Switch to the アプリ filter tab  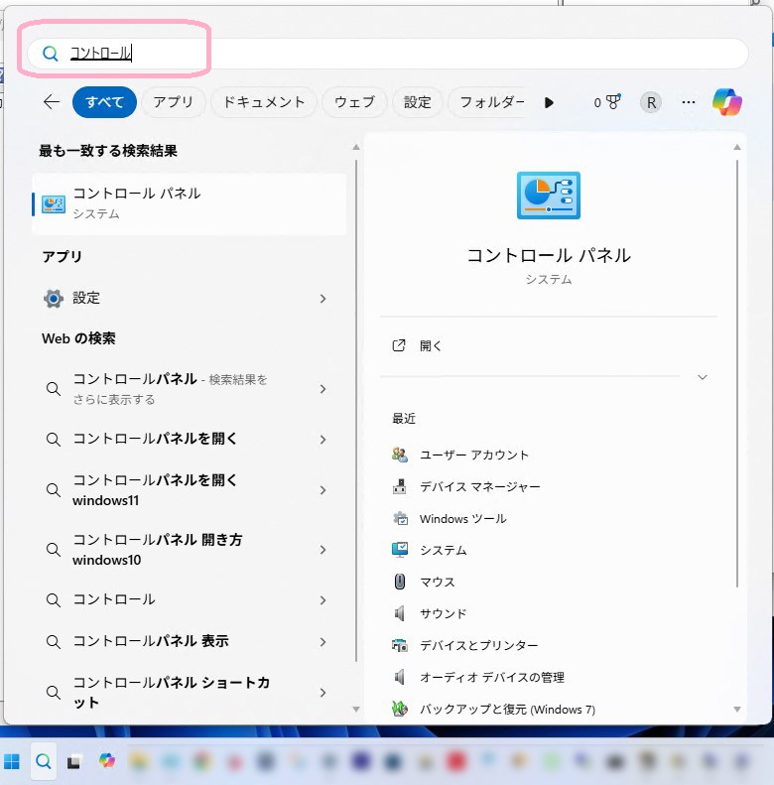click(174, 102)
